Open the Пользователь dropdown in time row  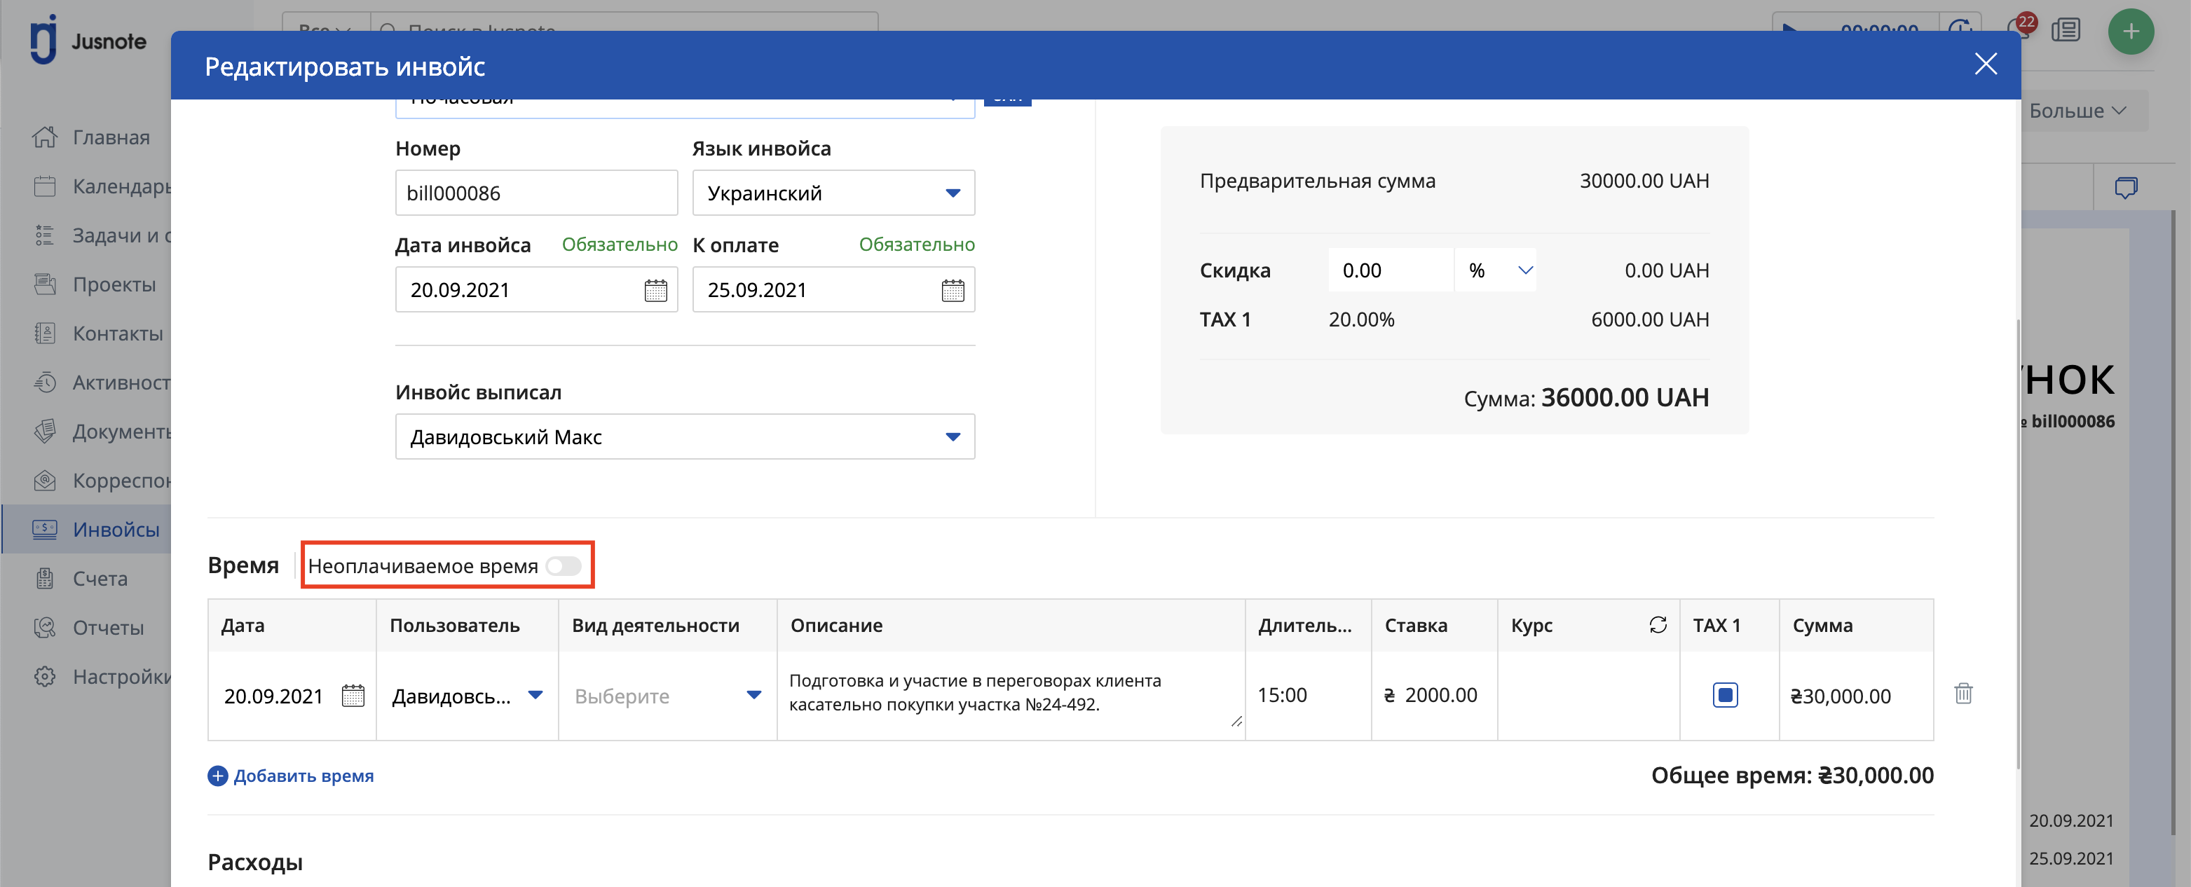(467, 696)
